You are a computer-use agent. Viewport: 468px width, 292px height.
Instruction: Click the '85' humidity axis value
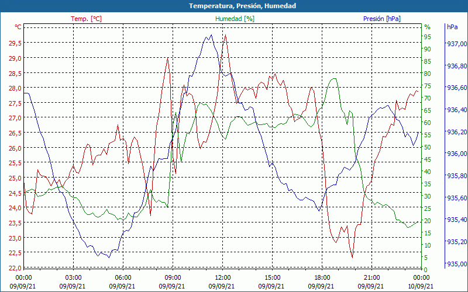tap(428, 61)
